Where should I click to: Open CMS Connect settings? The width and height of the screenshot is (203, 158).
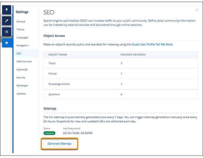(24, 62)
